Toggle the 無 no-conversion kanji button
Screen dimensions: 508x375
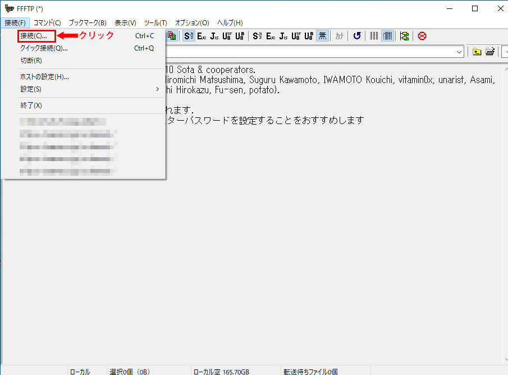[x=322, y=36]
